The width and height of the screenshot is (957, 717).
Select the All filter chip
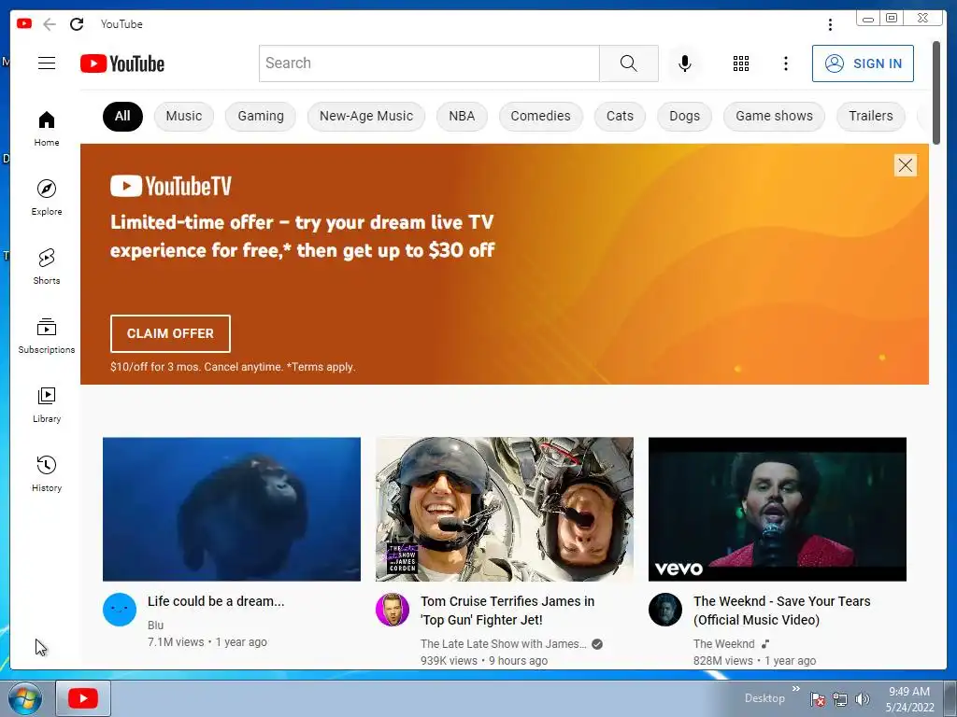click(x=122, y=117)
